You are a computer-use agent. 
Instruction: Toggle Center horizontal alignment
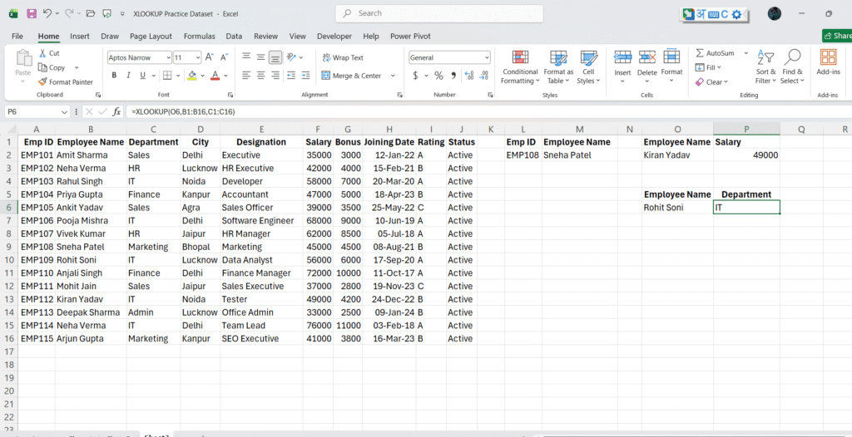pyautogui.click(x=260, y=76)
